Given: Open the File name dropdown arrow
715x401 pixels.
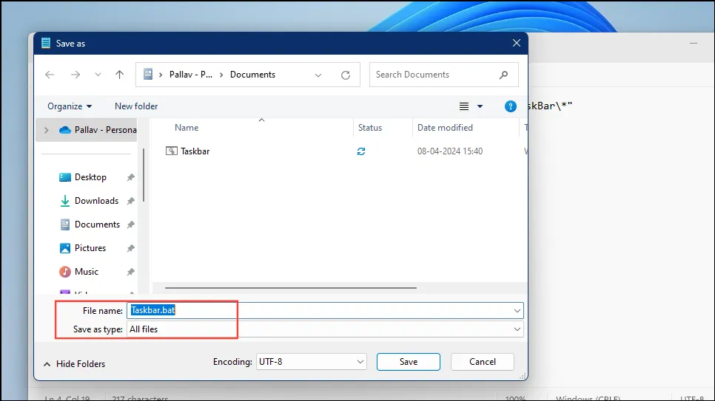Looking at the screenshot, I should [517, 311].
